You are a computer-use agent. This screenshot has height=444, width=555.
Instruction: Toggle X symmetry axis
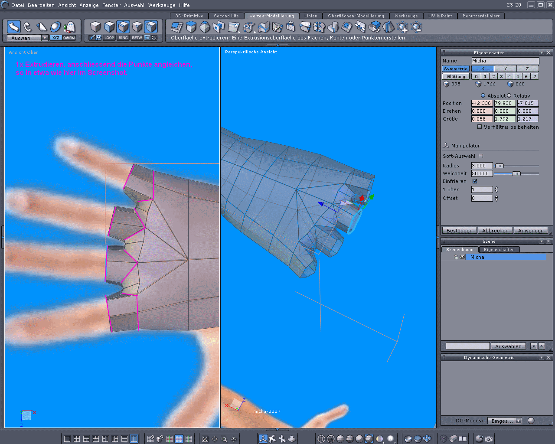click(x=483, y=69)
